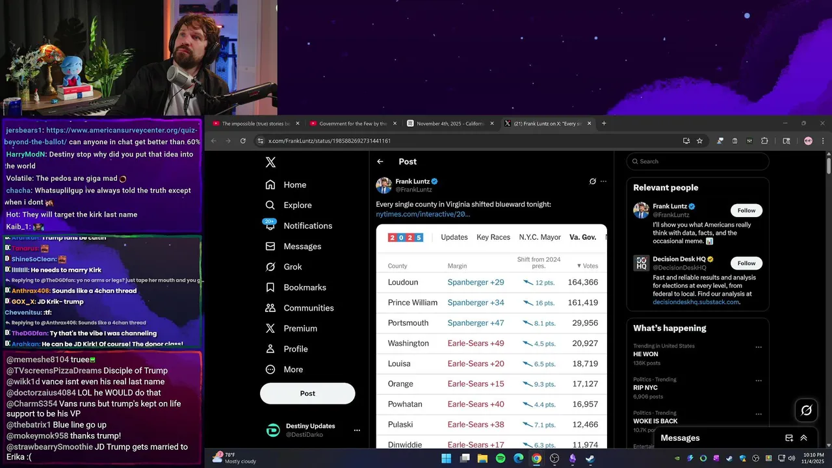832x468 pixels.
Task: Click the site information icon in address bar
Action: click(261, 141)
